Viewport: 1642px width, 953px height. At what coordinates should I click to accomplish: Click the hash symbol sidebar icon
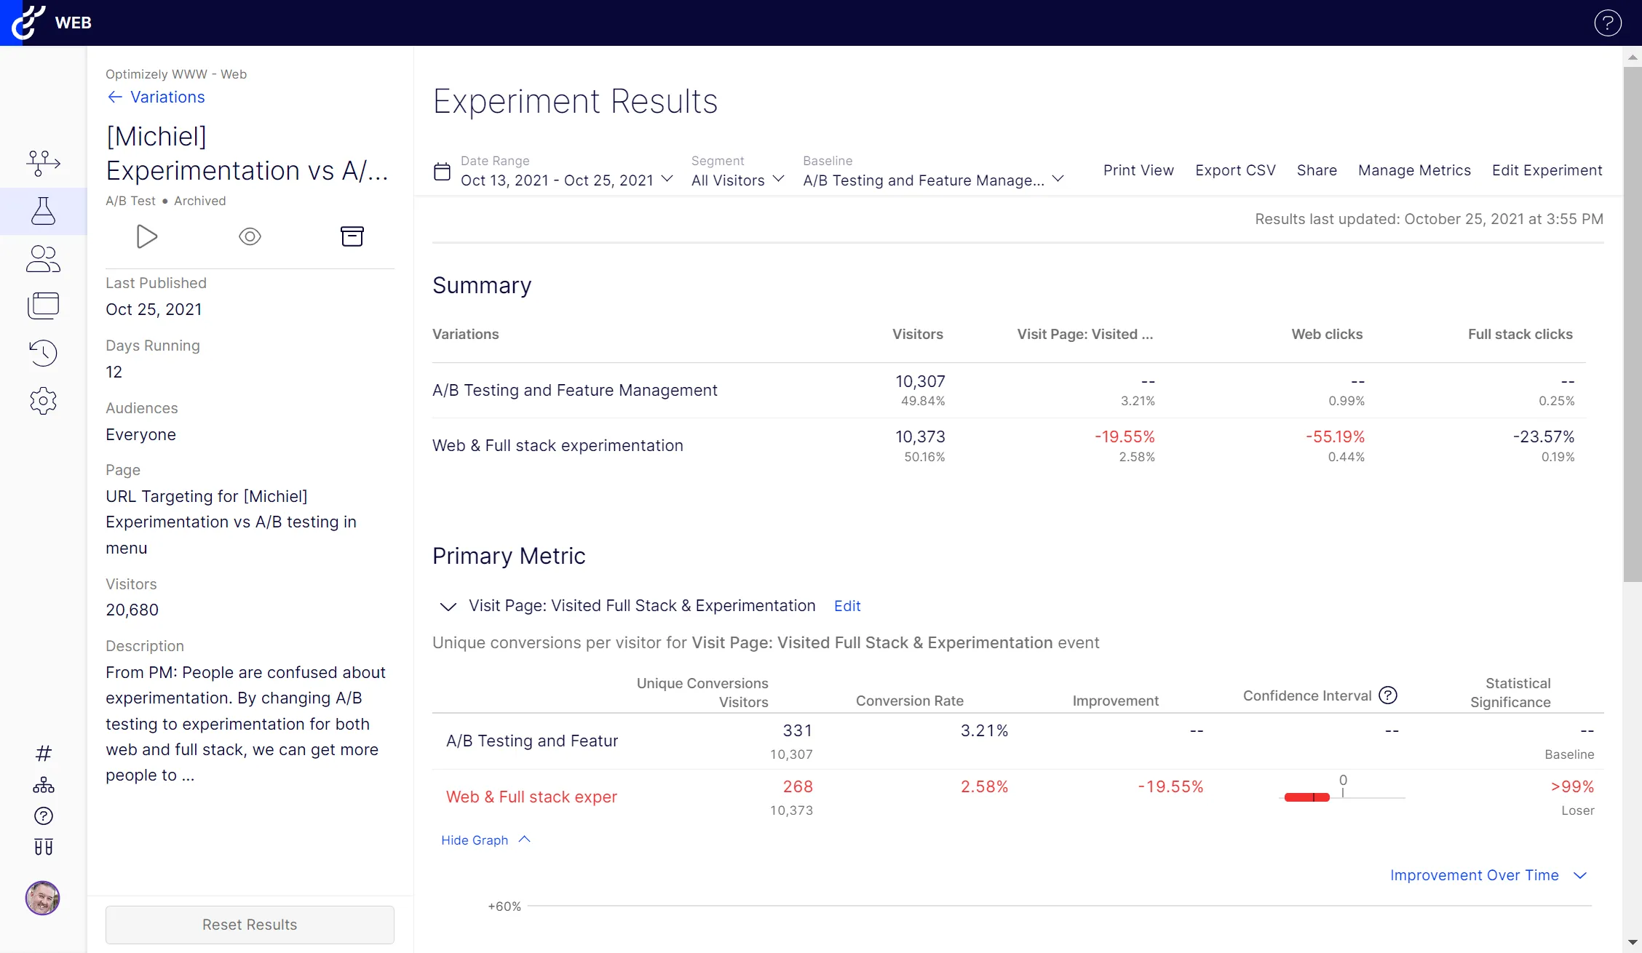click(44, 753)
